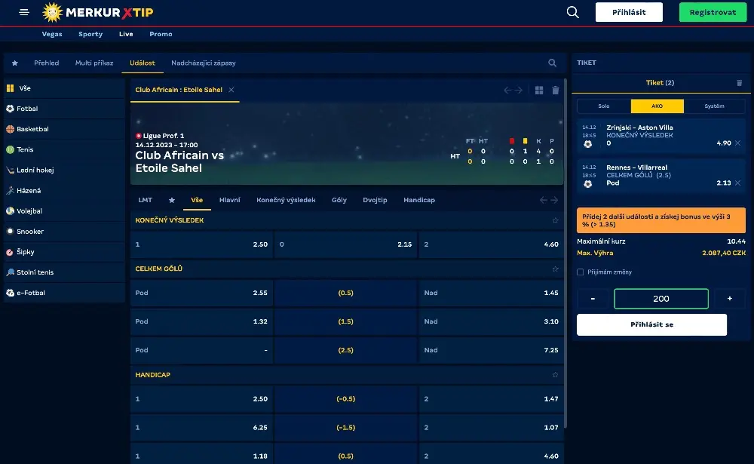Open the Vegas menu
754x464 pixels.
tap(52, 34)
